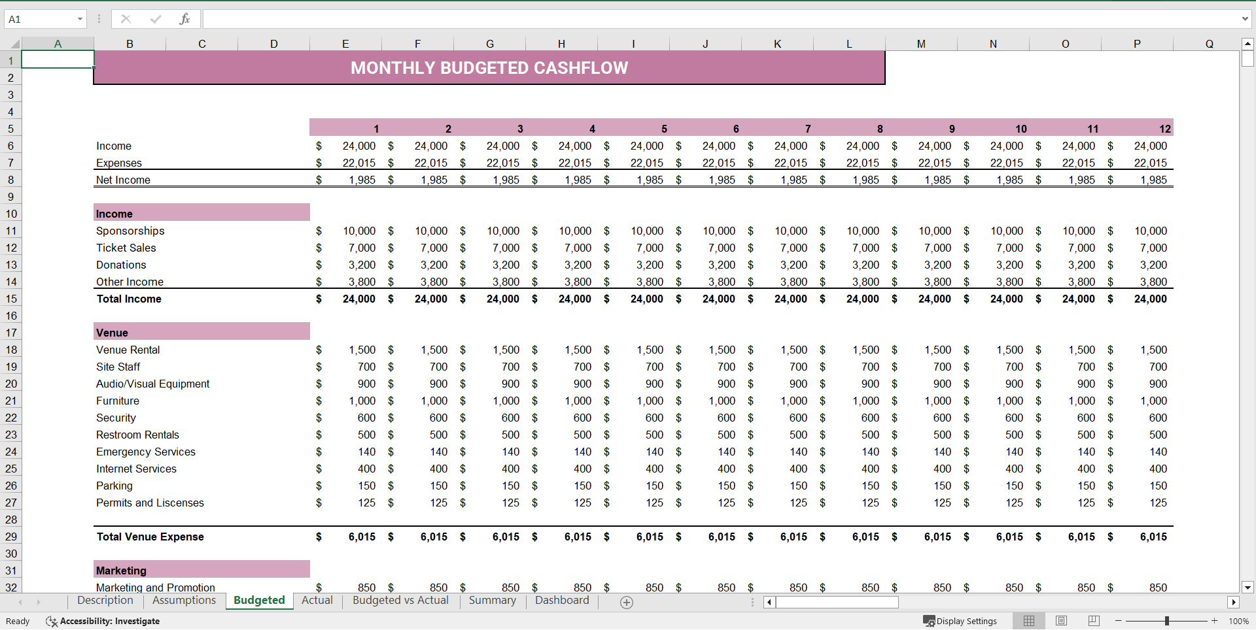Open the Budgeted vs Actual tab
The height and width of the screenshot is (630, 1256).
point(400,601)
